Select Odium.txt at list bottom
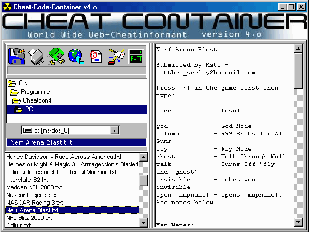 click(72, 225)
